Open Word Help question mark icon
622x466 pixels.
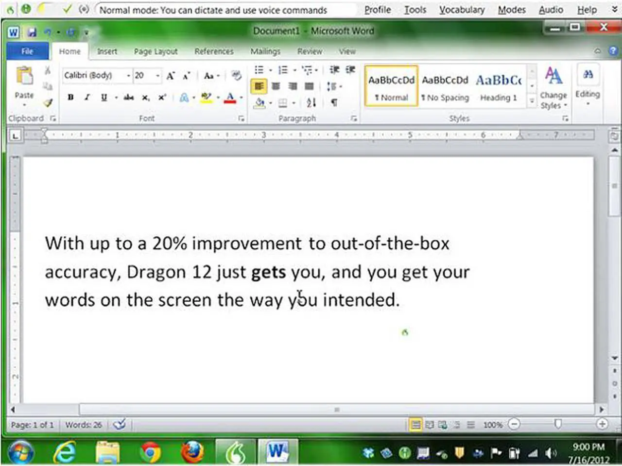click(x=613, y=51)
